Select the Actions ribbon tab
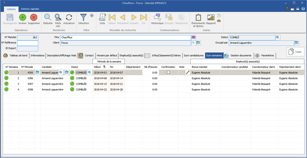Screen dimensions: 307x158 pyautogui.click(x=11, y=9)
